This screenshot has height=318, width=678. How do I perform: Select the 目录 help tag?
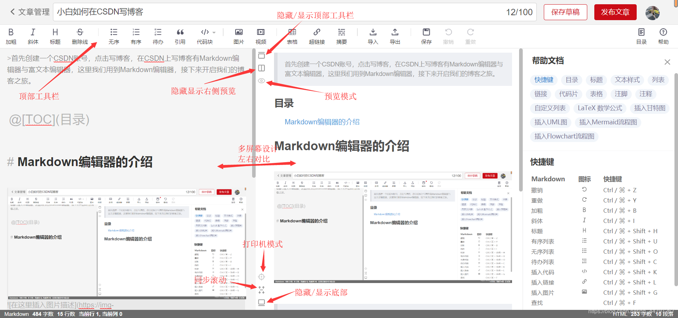pyautogui.click(x=572, y=80)
